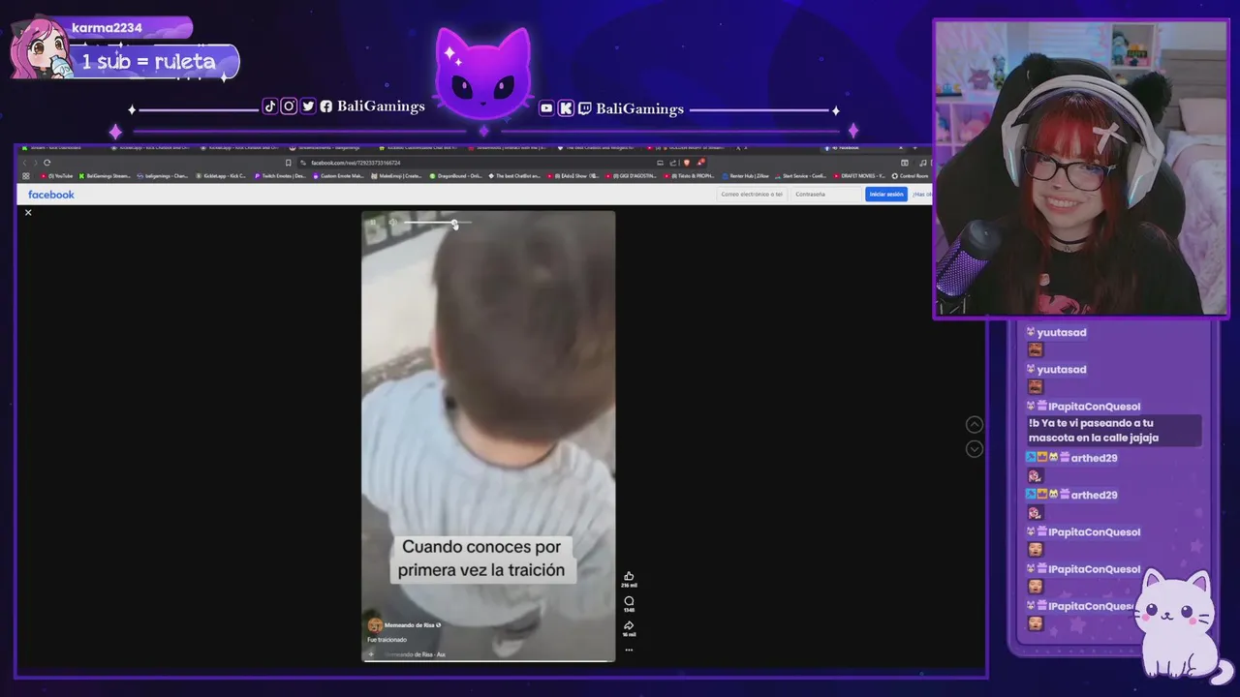Open the Control Room bookmark
1240x697 pixels.
[x=911, y=176]
